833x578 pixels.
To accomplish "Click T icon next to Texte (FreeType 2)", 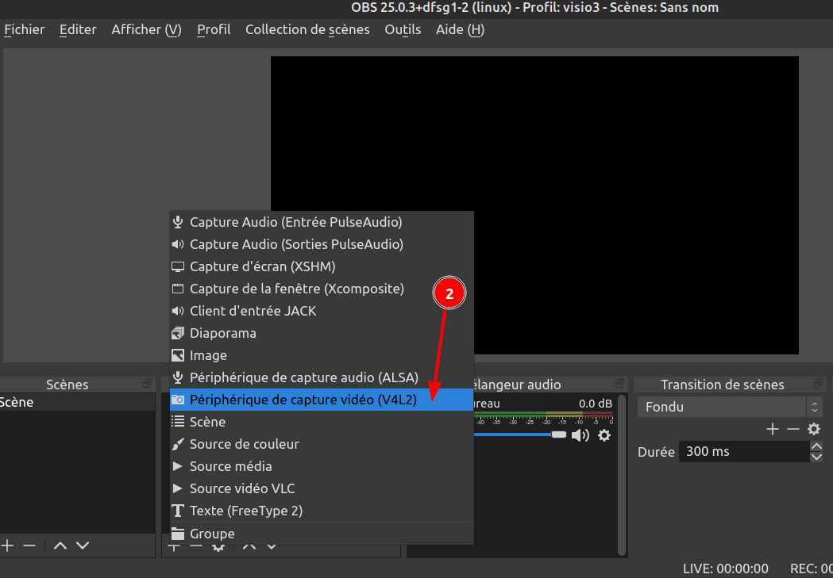I will (178, 511).
